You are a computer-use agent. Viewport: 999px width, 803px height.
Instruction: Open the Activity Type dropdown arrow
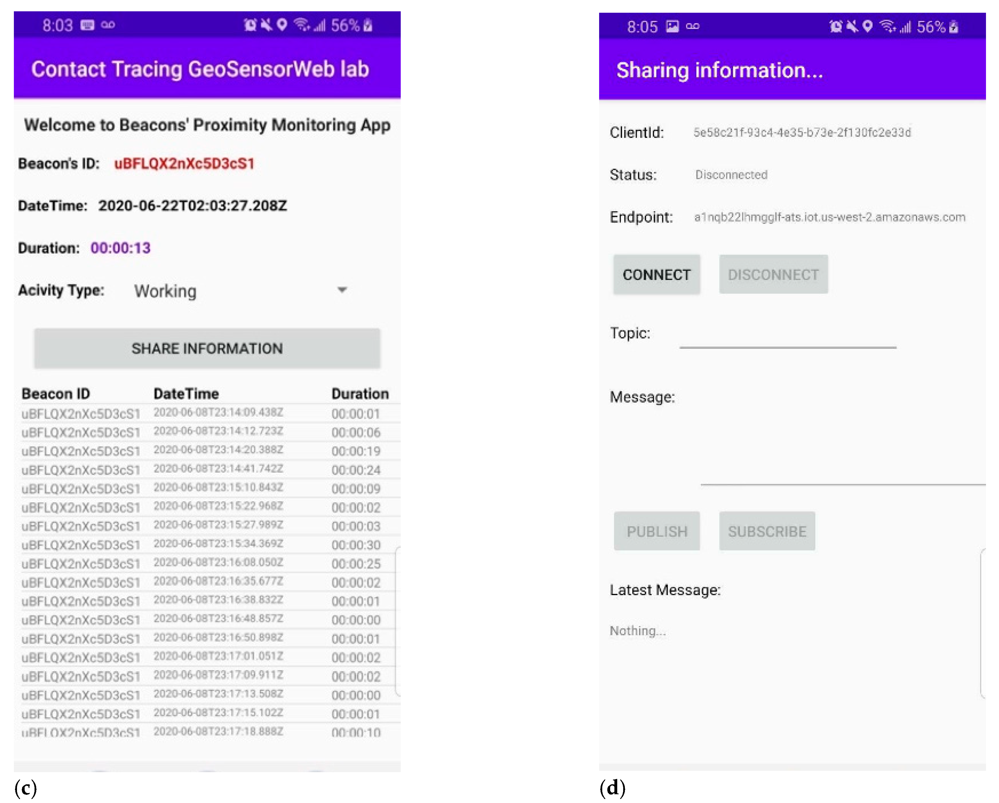[342, 290]
